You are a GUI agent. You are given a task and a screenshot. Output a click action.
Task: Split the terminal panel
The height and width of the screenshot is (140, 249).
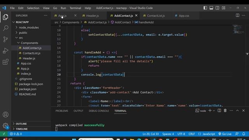tap(219, 110)
